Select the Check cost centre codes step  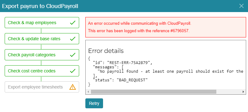(x=42, y=71)
